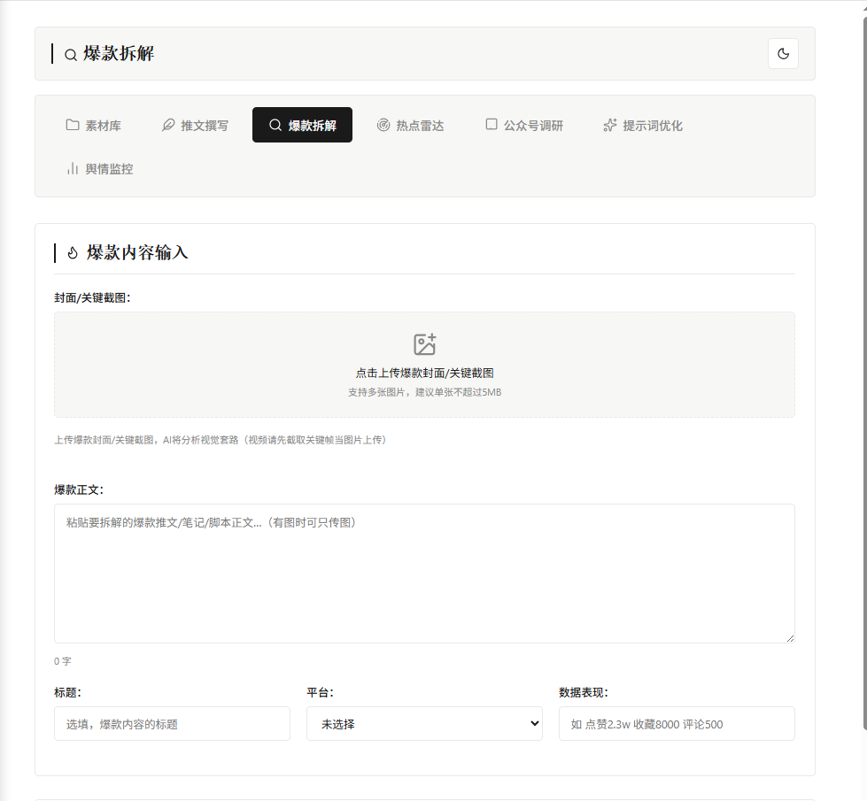Open the 素材库 tab
The height and width of the screenshot is (801, 867).
[x=94, y=125]
